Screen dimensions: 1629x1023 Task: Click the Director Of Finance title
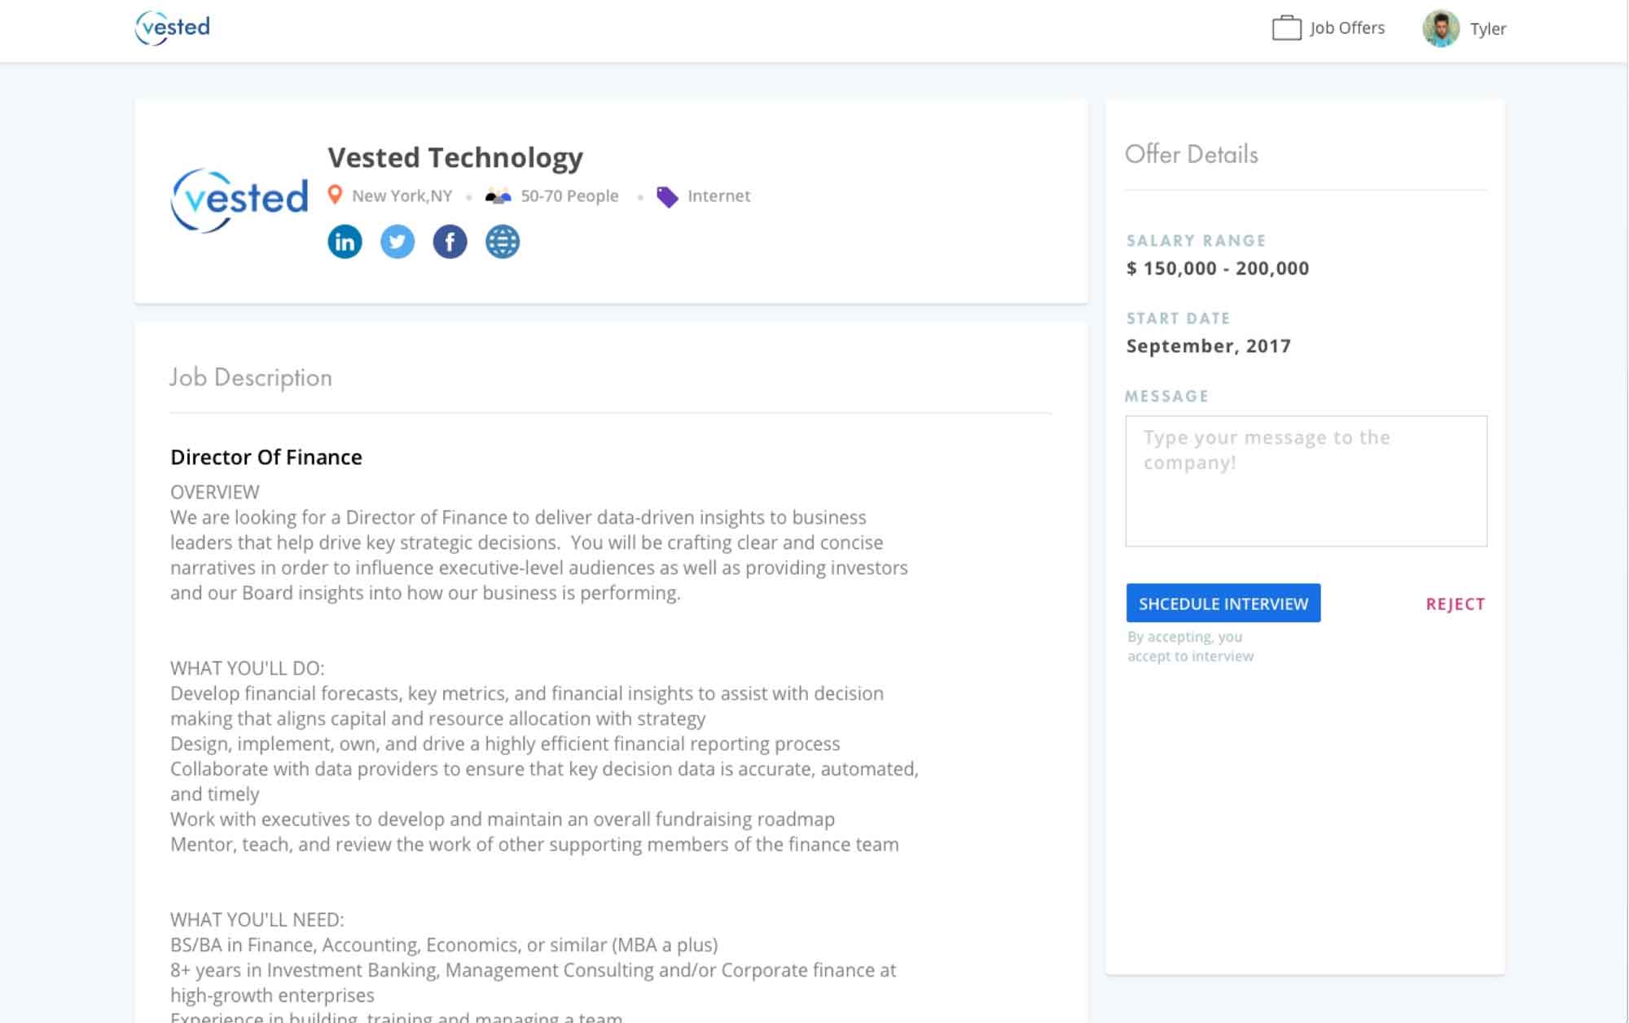pyautogui.click(x=266, y=457)
